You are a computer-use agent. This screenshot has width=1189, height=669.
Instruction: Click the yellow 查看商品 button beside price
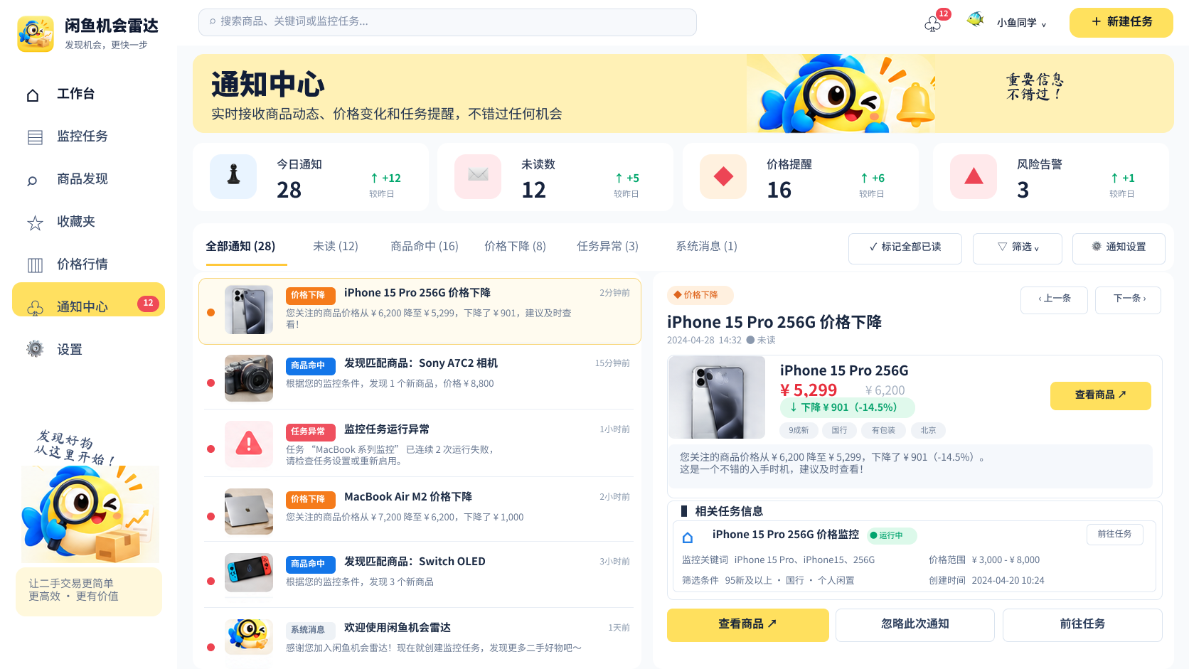[x=1100, y=395]
